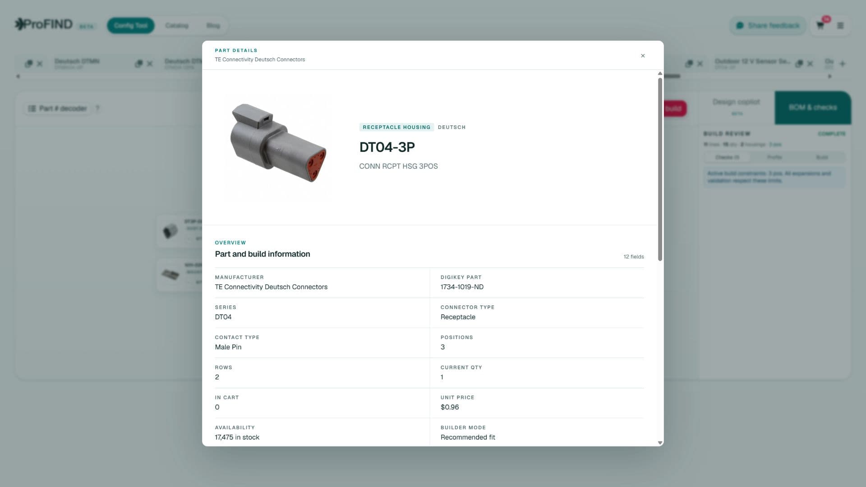
Task: Click duplicate icon left of Outdoor 12 V Sensor title
Action: tap(689, 64)
